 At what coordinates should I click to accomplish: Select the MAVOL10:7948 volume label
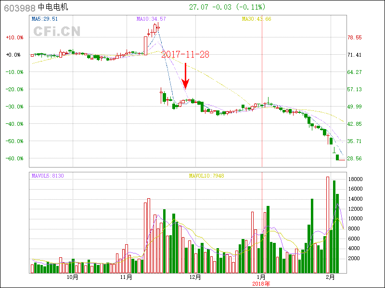[x=206, y=176]
